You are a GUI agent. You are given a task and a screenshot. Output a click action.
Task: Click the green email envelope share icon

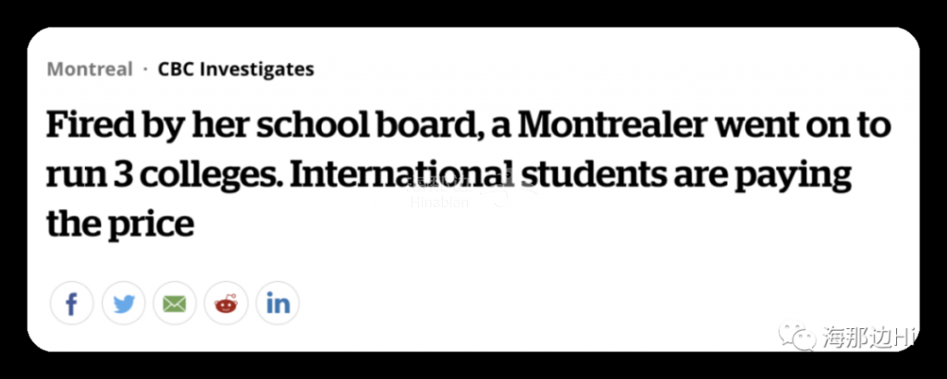(175, 303)
